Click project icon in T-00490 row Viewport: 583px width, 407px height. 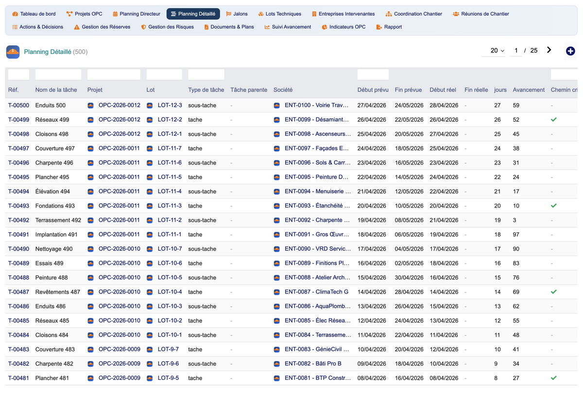click(x=90, y=249)
